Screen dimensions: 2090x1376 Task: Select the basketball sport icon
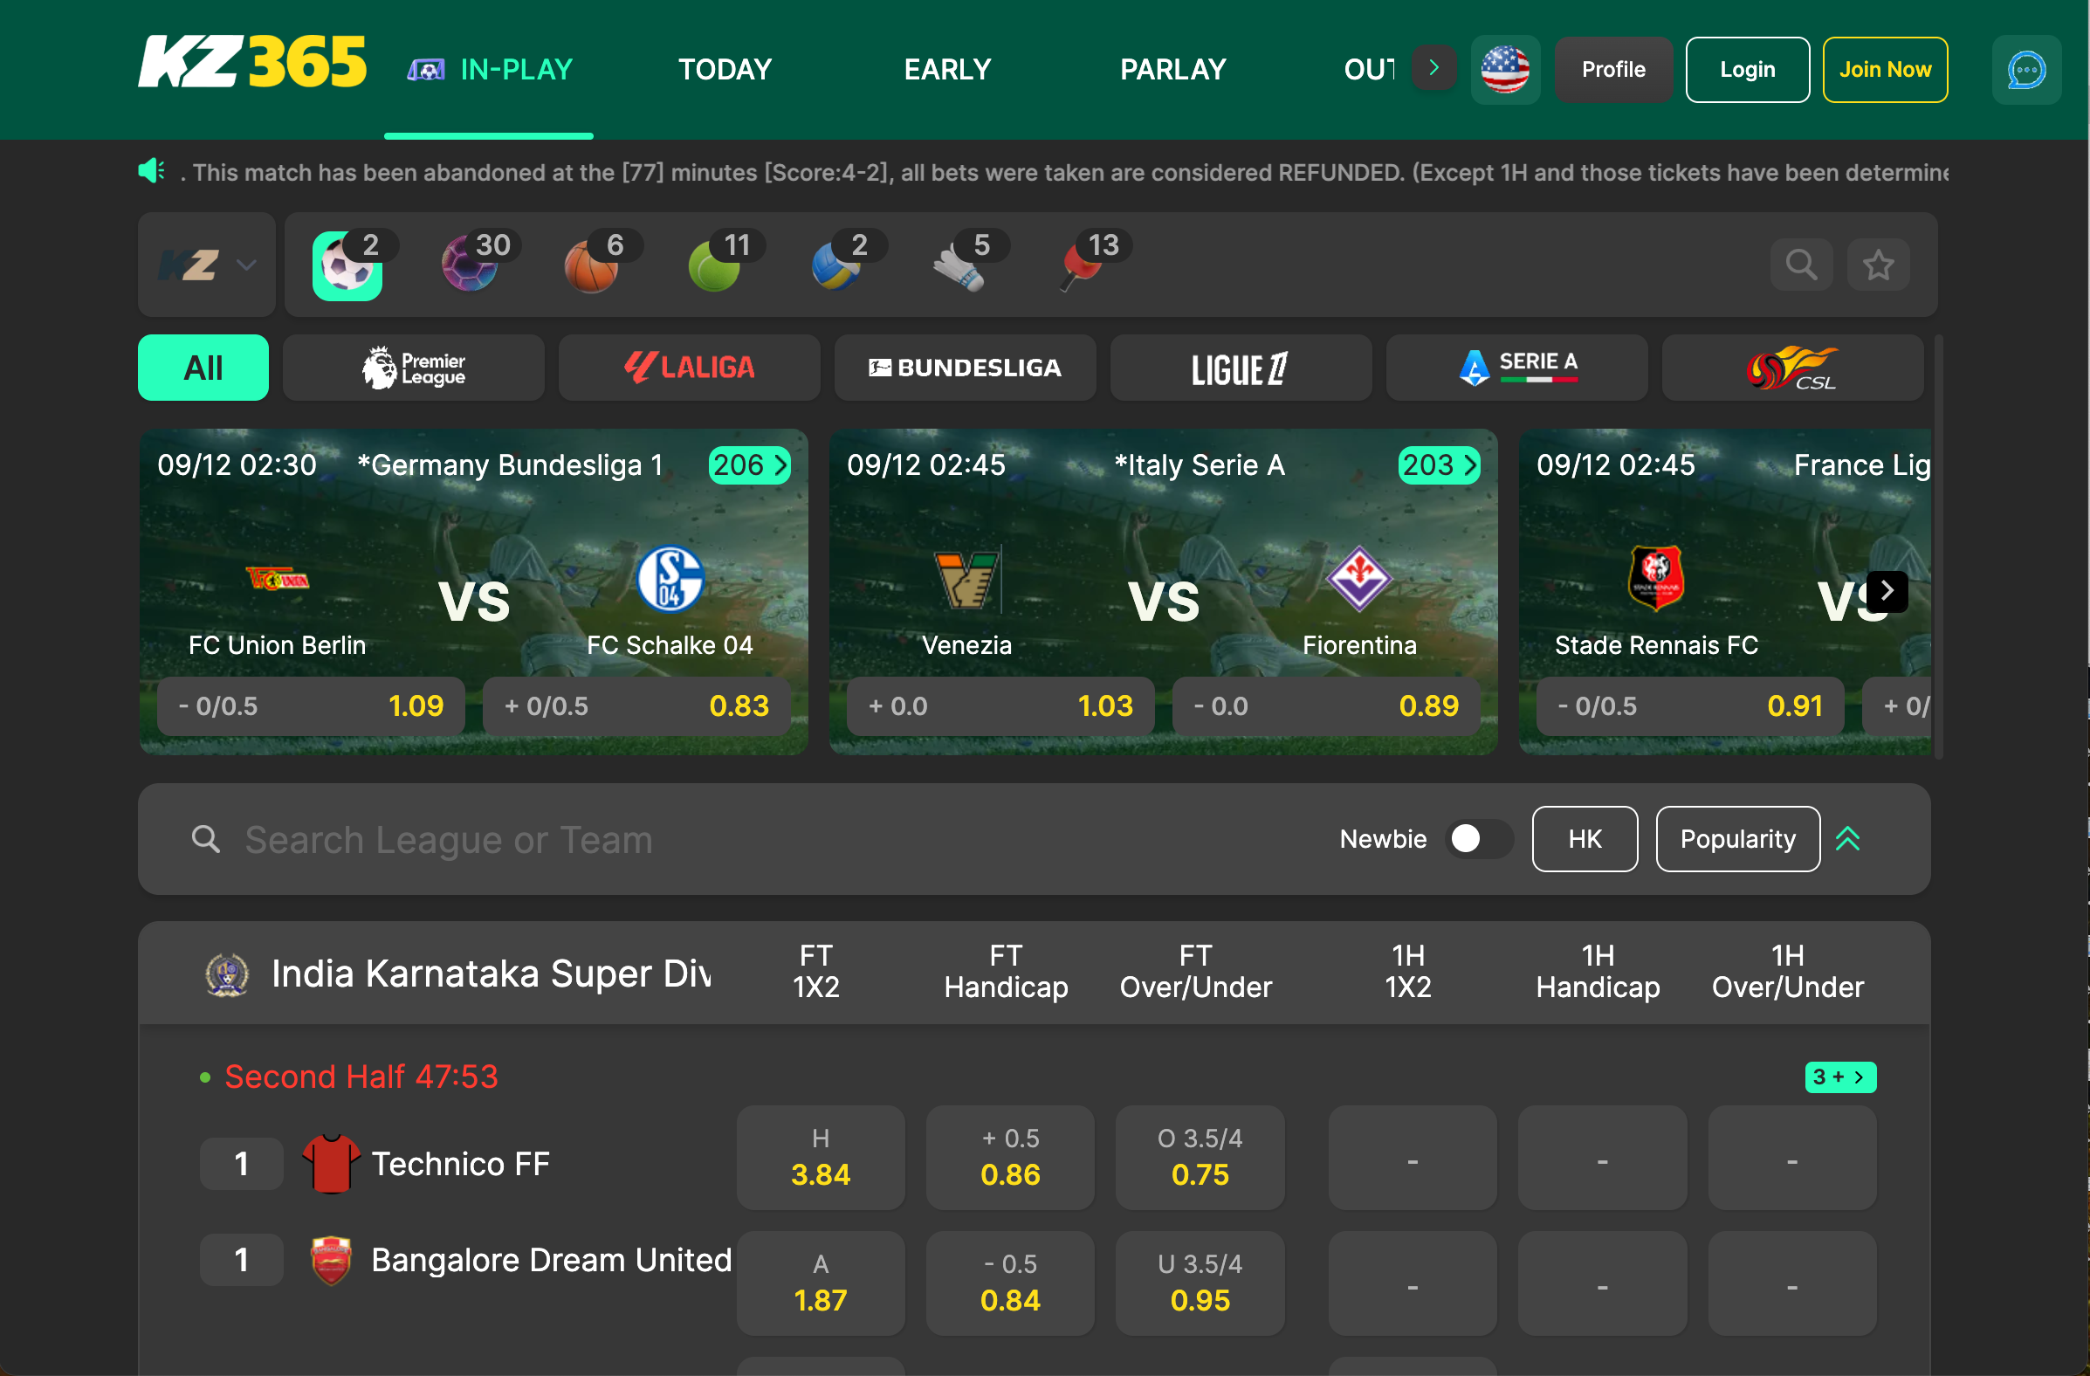593,265
